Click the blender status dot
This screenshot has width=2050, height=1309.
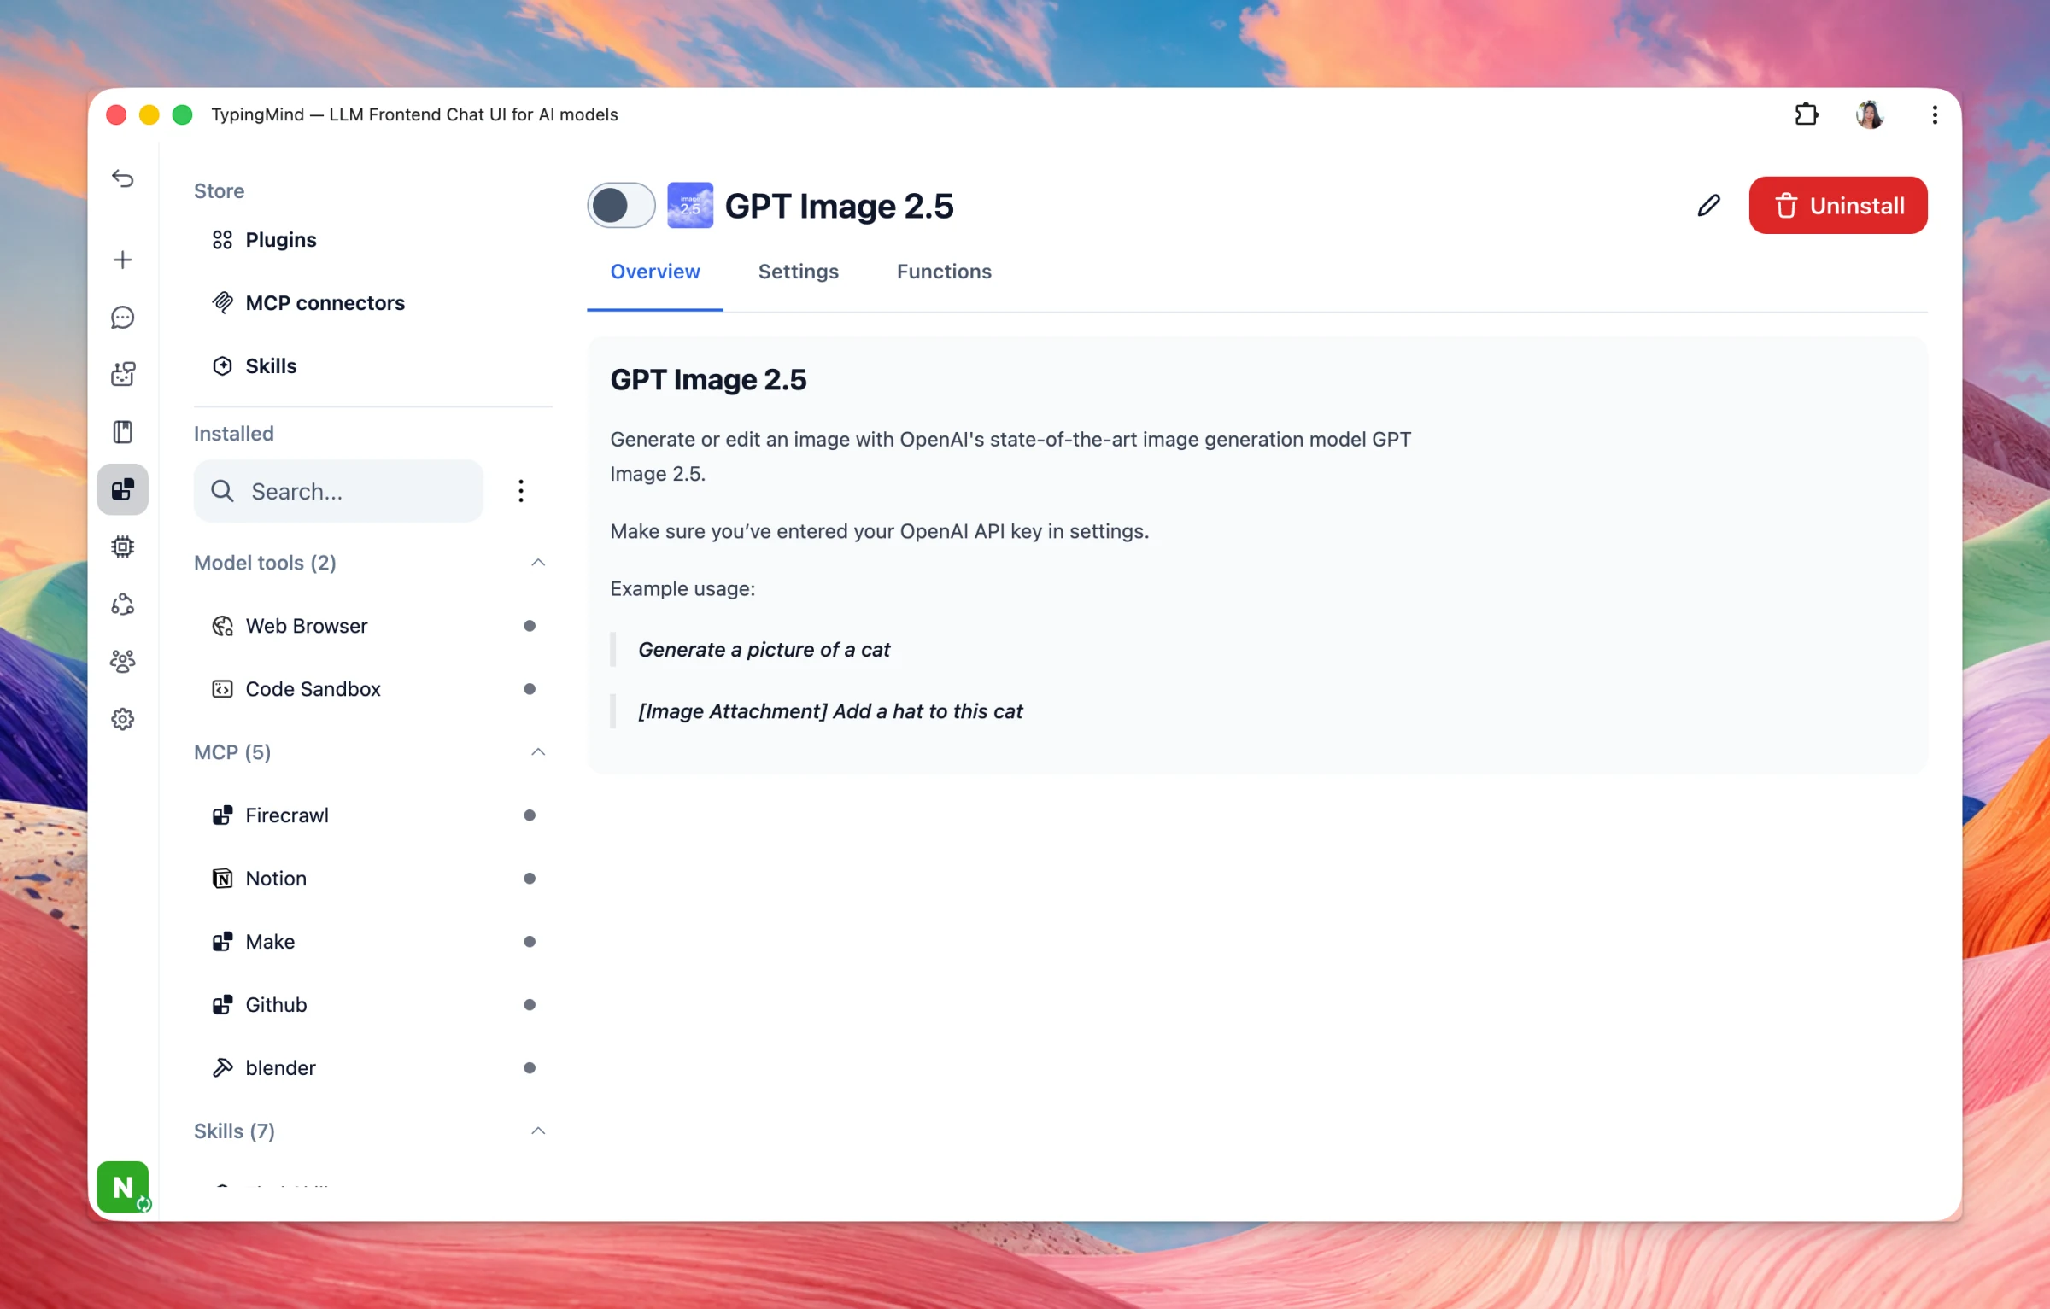pyautogui.click(x=530, y=1068)
